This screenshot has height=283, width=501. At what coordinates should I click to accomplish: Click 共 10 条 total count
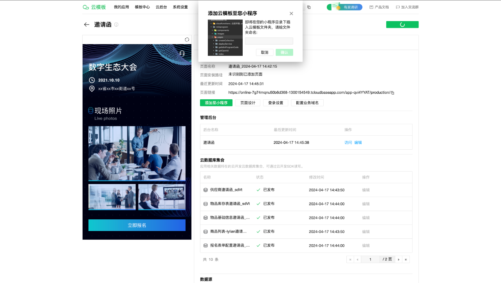pyautogui.click(x=211, y=260)
